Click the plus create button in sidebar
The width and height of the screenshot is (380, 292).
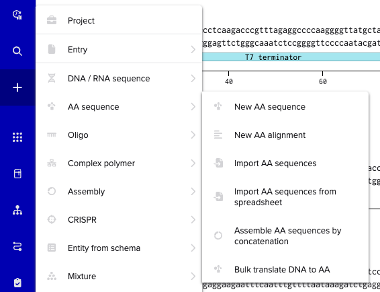[17, 87]
